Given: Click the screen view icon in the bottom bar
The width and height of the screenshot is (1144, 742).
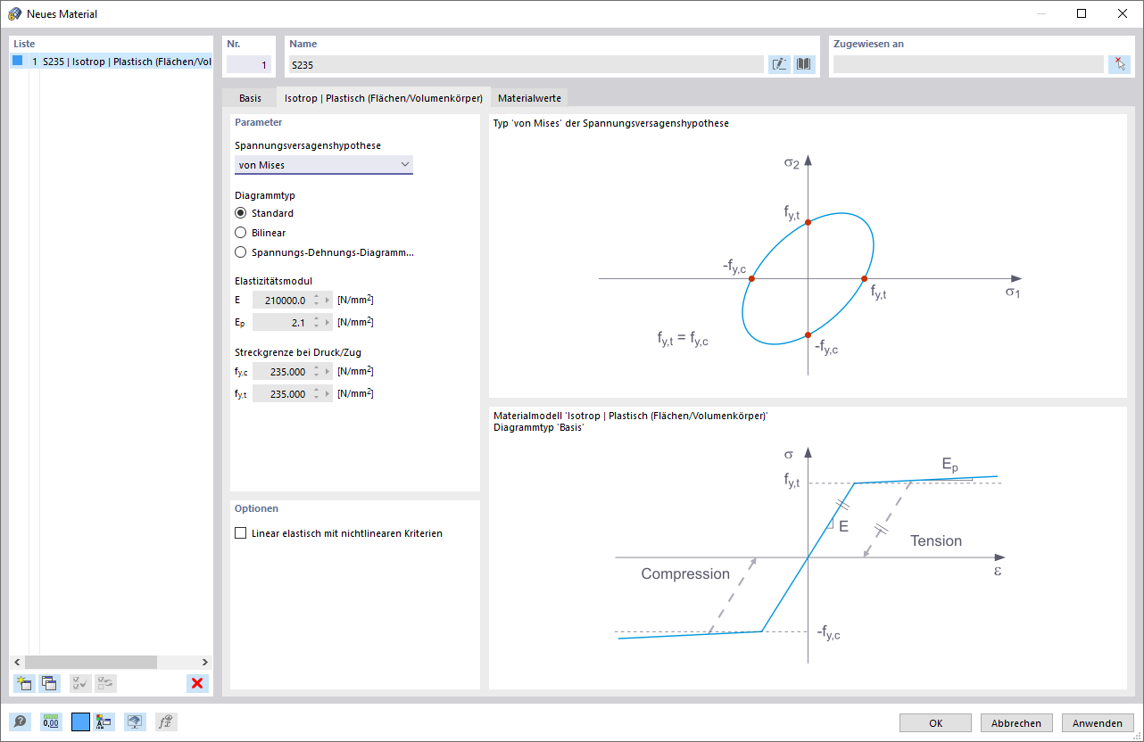Looking at the screenshot, I should coord(134,722).
